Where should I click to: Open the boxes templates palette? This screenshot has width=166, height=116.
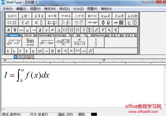[132, 22]
